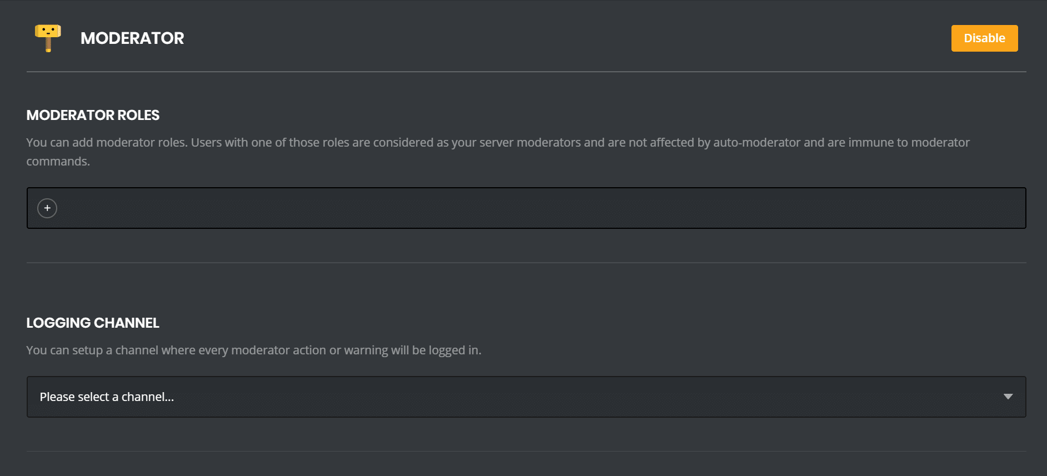Click the 'Please select a channel...' placeholder
This screenshot has height=476, width=1047.
click(x=107, y=397)
